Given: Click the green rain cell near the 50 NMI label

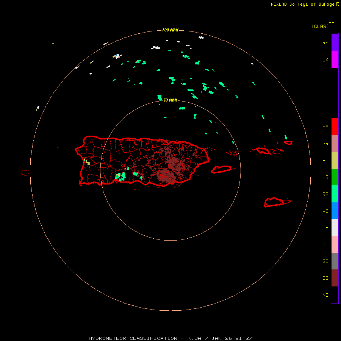Looking at the screenshot, I should (x=160, y=97).
